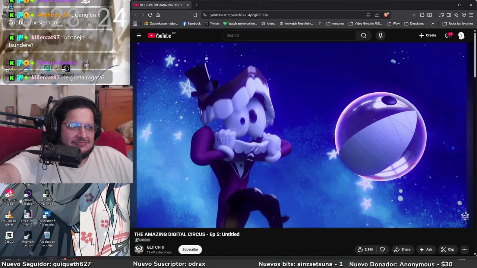Screen dimensions: 477x268
Task: Open the browser main menu icon
Action: point(471,15)
